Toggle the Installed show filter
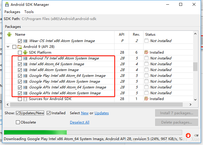Image resolution: width=203 pixels, height=145 pixels. (x=48, y=113)
